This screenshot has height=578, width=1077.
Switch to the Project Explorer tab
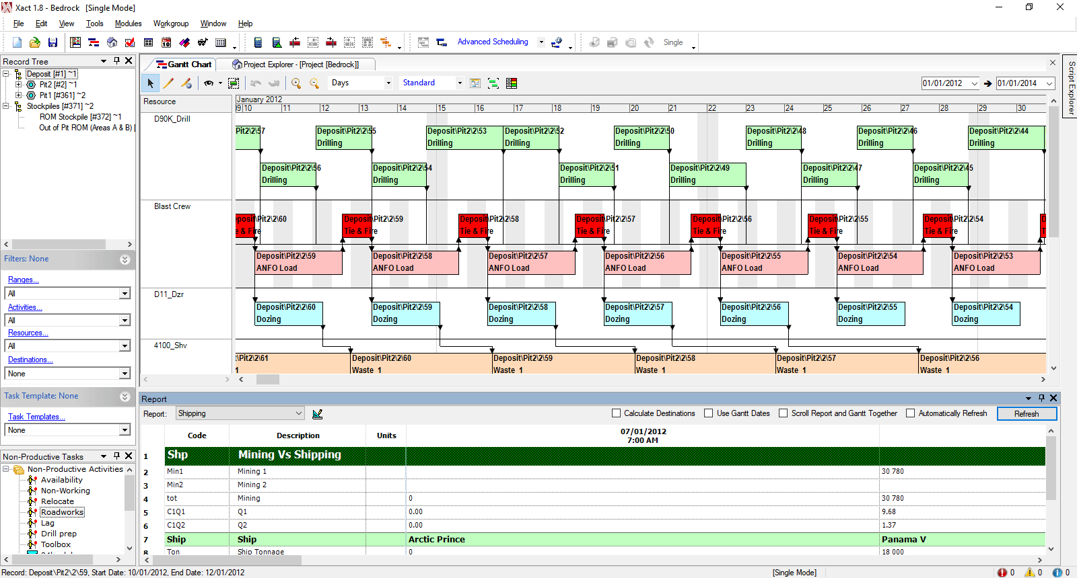(x=295, y=65)
